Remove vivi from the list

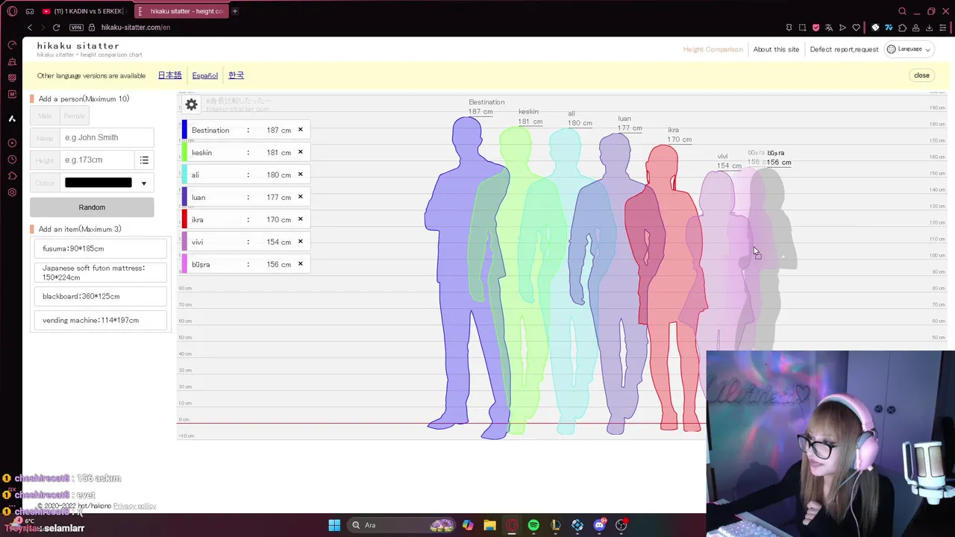[301, 242]
